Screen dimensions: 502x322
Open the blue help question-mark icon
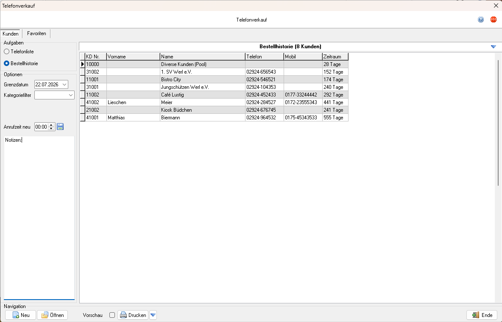click(480, 19)
